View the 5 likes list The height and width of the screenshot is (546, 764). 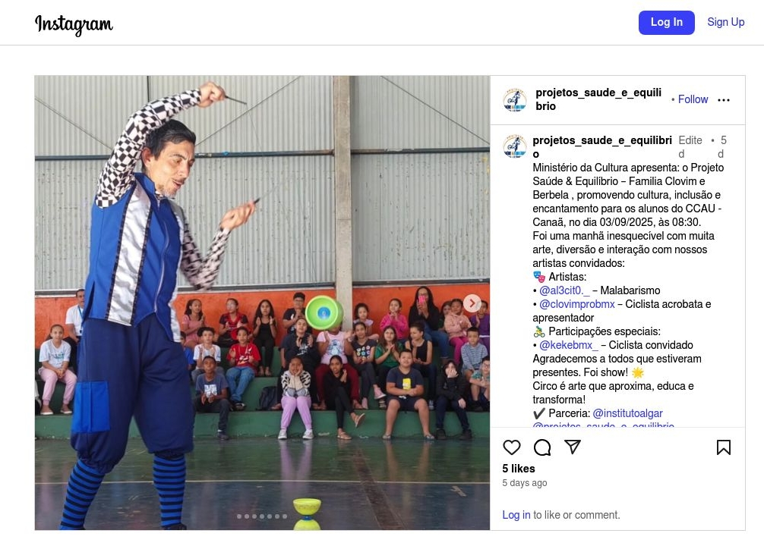[519, 469]
